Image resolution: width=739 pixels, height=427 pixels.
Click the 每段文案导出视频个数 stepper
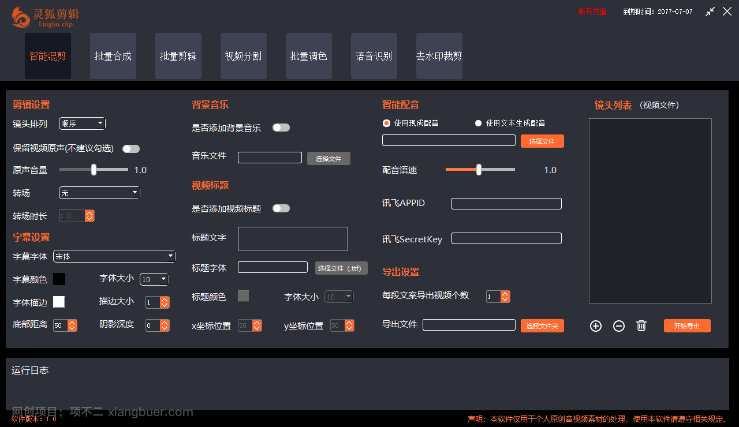pos(505,297)
